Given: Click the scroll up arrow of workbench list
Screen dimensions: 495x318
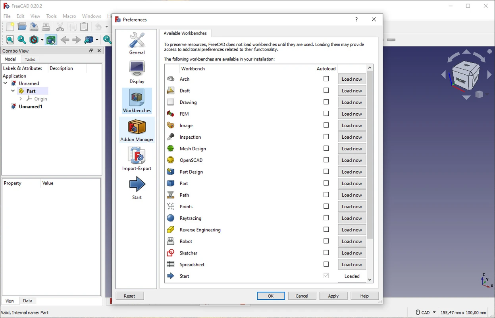Looking at the screenshot, I should pyautogui.click(x=370, y=68).
